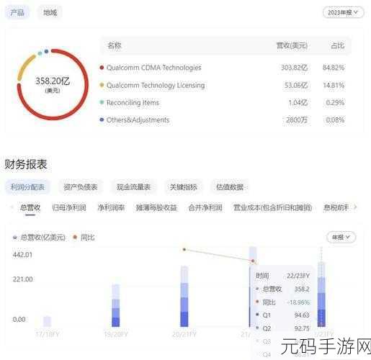Select the 净利润率 metric tab
The height and width of the screenshot is (360, 371).
(x=111, y=207)
